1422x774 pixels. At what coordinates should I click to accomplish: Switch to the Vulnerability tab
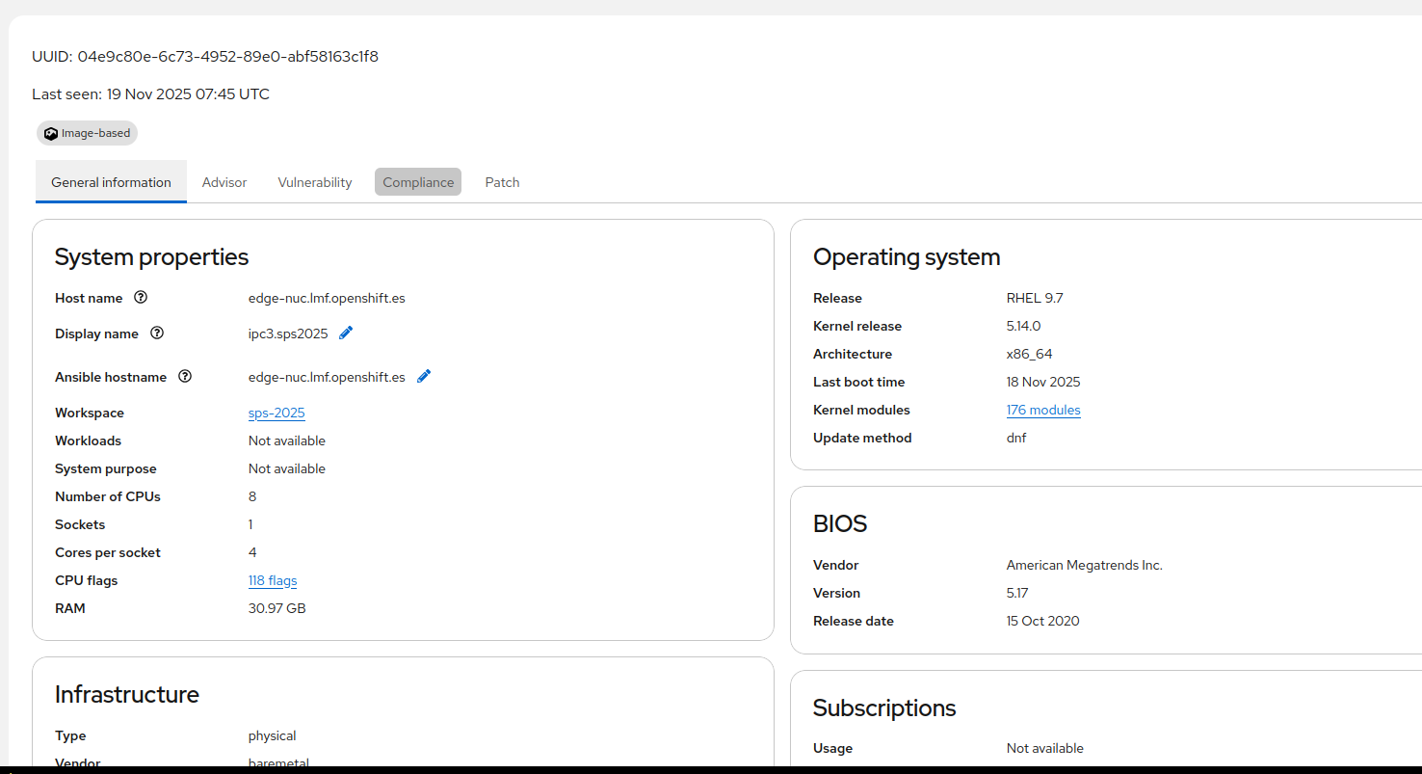click(315, 182)
